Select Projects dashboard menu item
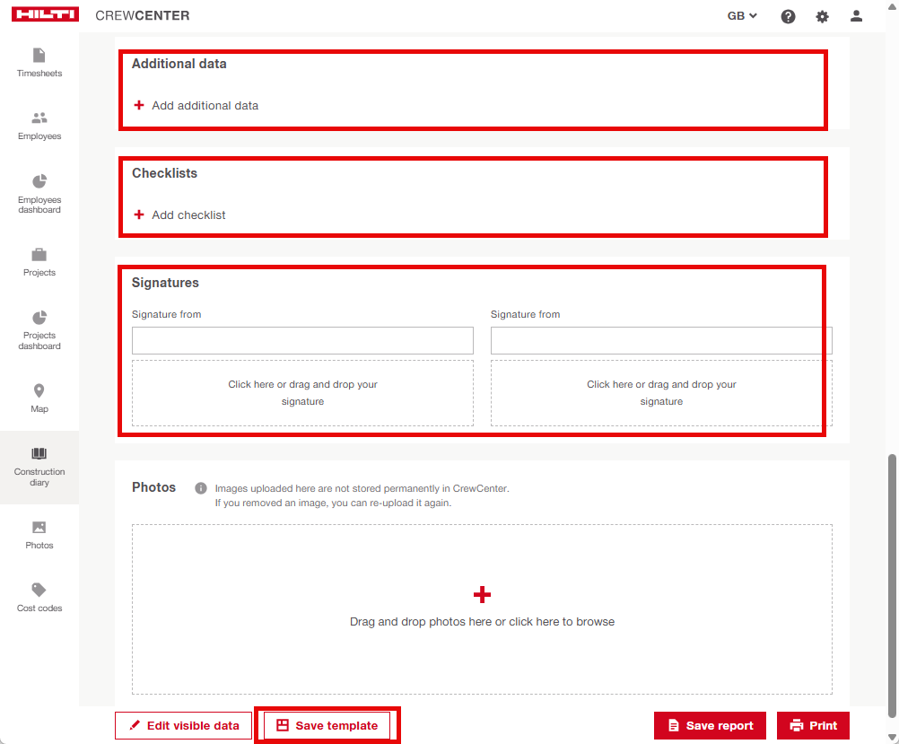Image resolution: width=899 pixels, height=744 pixels. (39, 329)
